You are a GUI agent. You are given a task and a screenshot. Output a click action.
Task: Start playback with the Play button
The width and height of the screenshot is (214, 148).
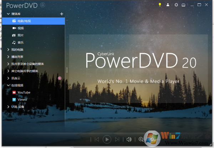[107, 139]
